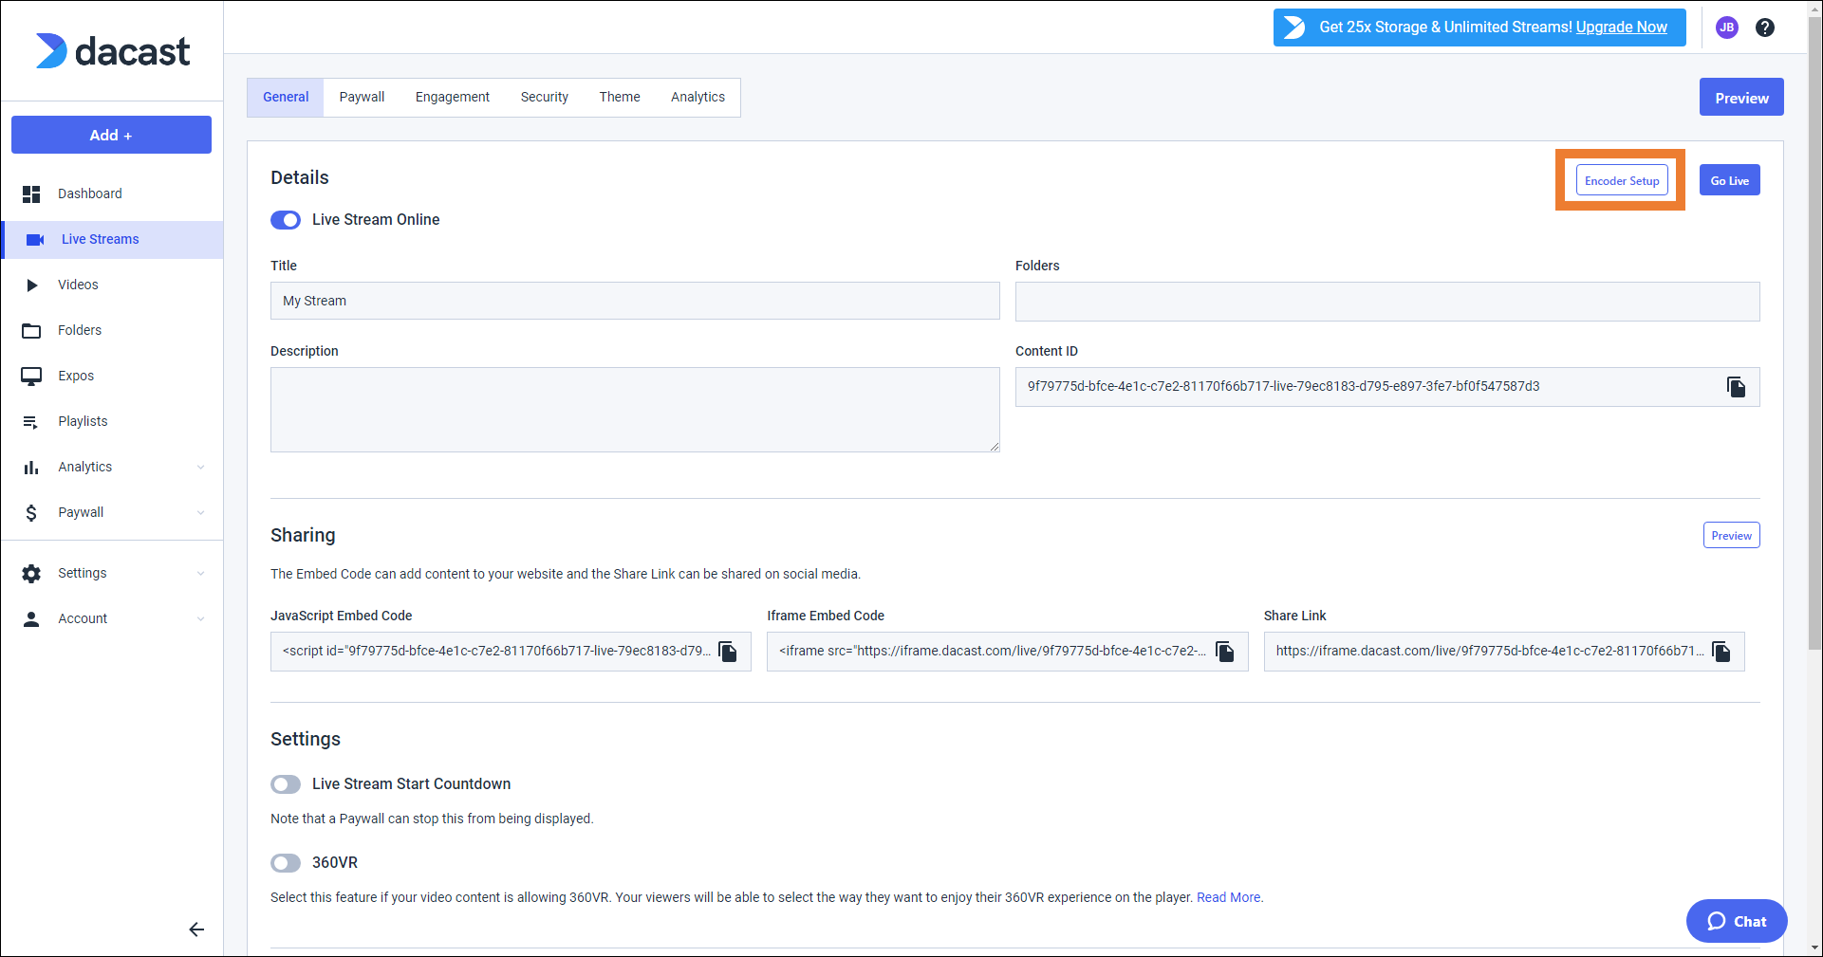Enable the 360VR toggle
This screenshot has width=1823, height=957.
pyautogui.click(x=286, y=863)
